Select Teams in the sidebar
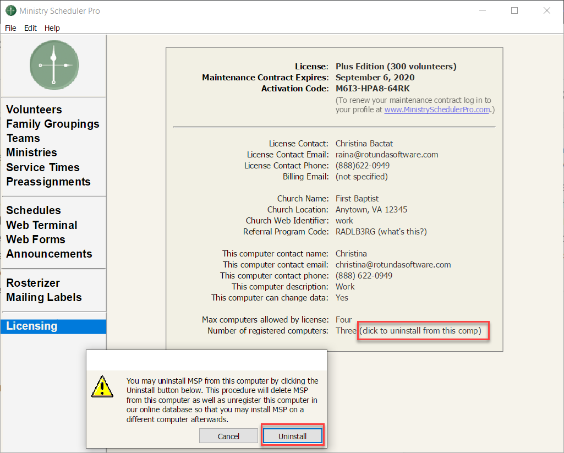 (23, 138)
